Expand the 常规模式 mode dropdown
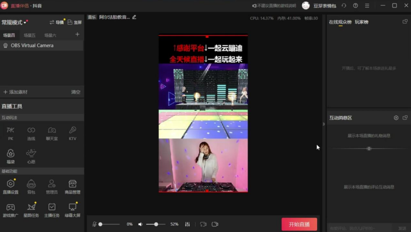This screenshot has height=232, width=411. pyautogui.click(x=14, y=22)
